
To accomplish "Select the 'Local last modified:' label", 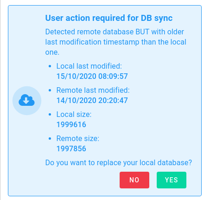I will (89, 66).
